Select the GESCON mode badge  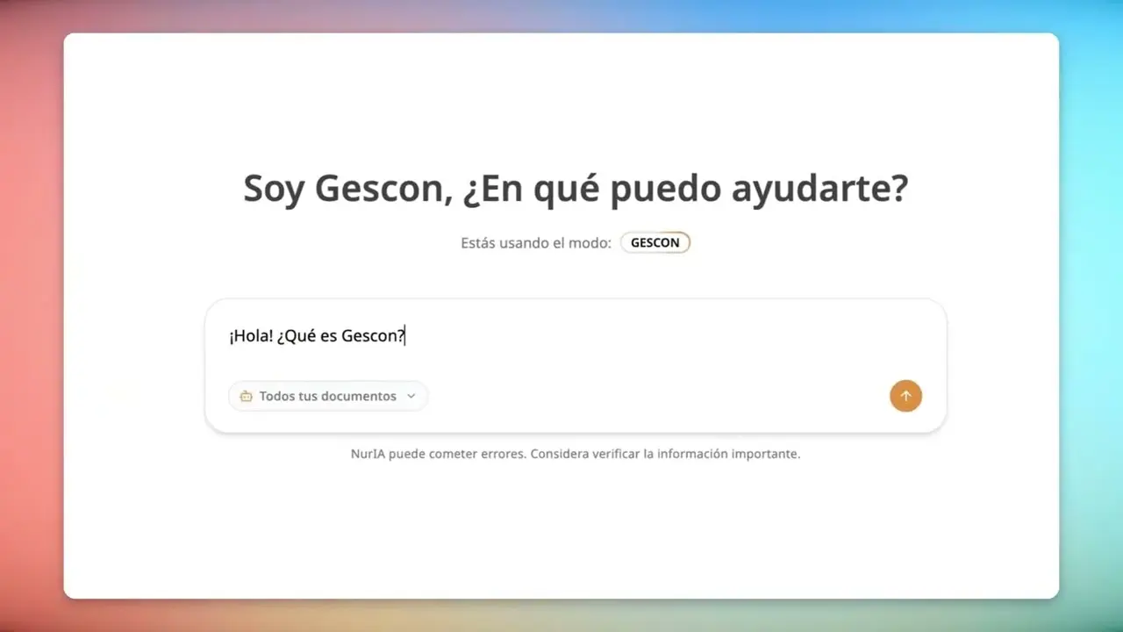[654, 243]
